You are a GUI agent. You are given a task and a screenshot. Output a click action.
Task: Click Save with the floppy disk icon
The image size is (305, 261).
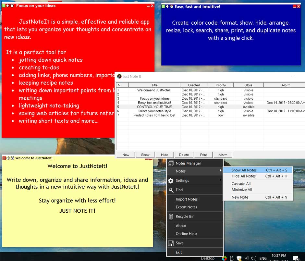[179, 243]
